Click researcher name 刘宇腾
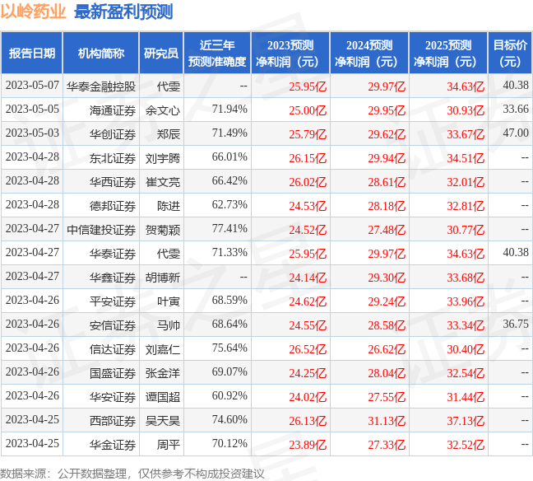Screen dimensions: 533x481 (163, 158)
